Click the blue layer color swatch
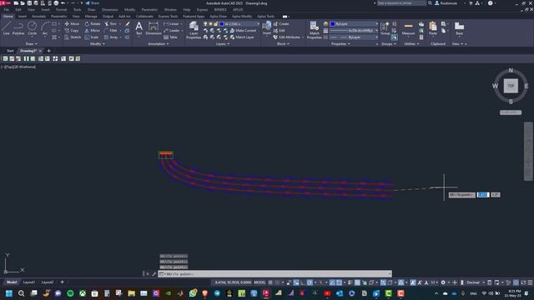534x300 pixels. coord(222,24)
